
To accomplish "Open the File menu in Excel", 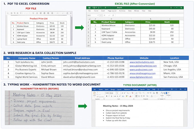I will point(89,11).
